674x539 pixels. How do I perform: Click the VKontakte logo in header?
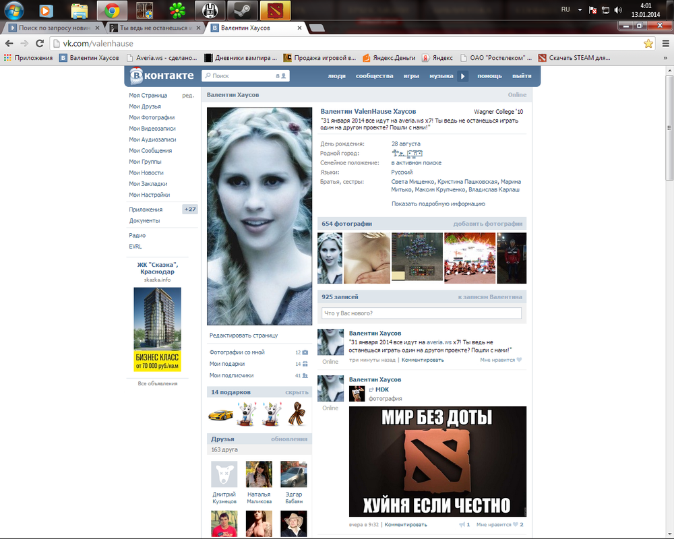(x=162, y=76)
